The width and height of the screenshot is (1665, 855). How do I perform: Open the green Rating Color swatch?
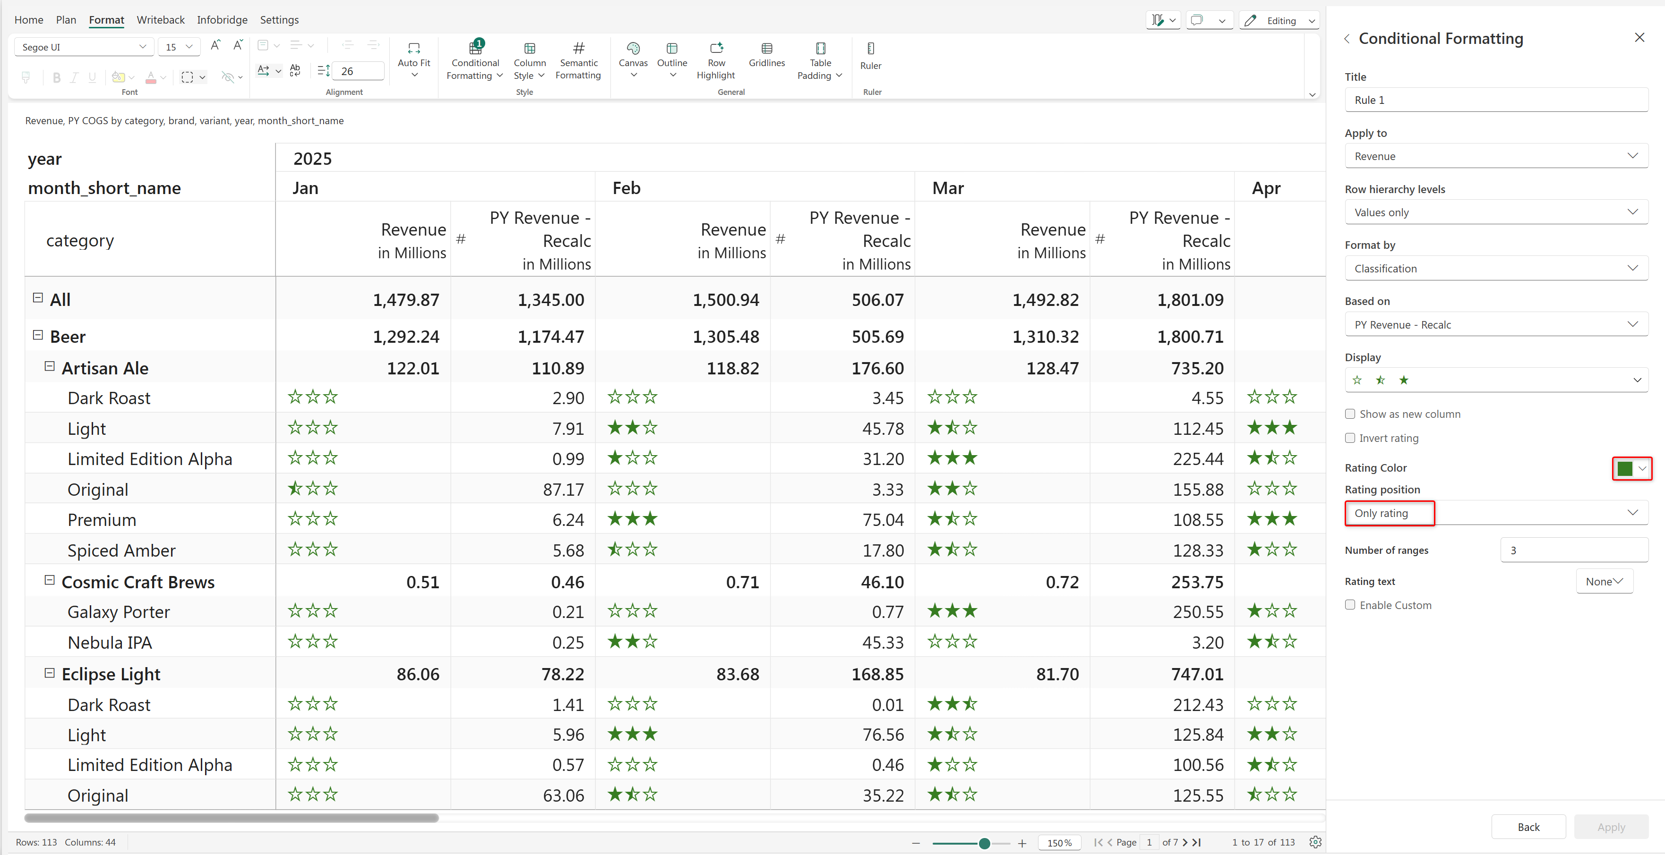click(x=1631, y=468)
